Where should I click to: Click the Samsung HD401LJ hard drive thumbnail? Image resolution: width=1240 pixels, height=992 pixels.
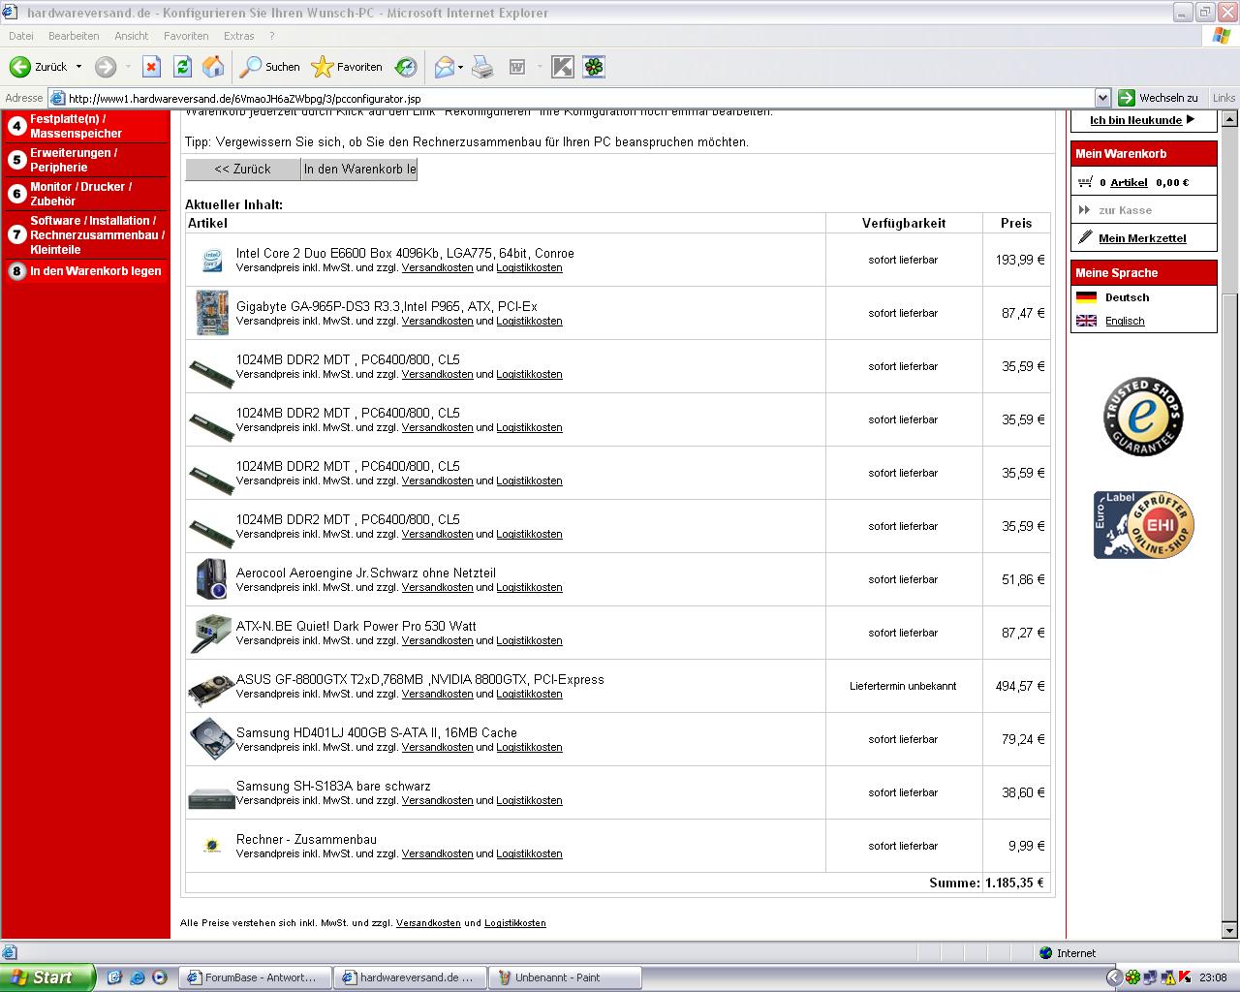click(x=211, y=739)
